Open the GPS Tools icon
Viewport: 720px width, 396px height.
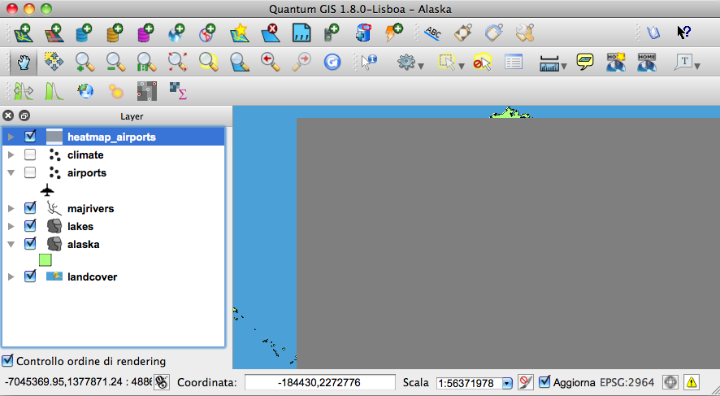[x=332, y=33]
